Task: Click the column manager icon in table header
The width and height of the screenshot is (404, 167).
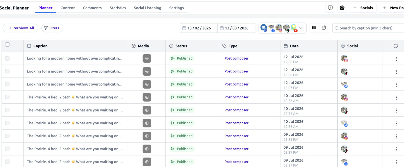Action: tap(396, 46)
